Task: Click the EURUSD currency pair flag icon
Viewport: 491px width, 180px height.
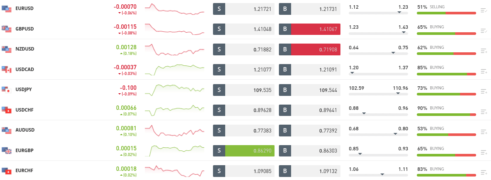Action: [x=7, y=9]
